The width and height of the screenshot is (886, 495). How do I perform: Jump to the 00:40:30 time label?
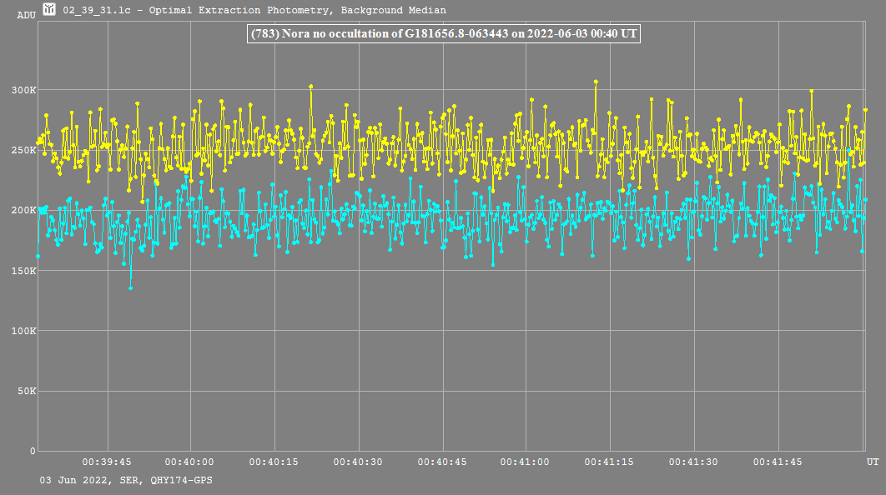(358, 462)
